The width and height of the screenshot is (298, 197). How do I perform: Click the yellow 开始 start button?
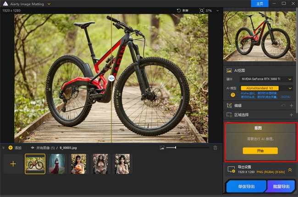point(260,151)
